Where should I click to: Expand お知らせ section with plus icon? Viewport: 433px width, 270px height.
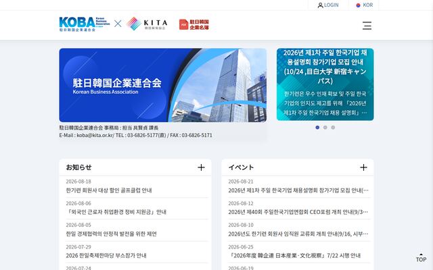(x=201, y=167)
